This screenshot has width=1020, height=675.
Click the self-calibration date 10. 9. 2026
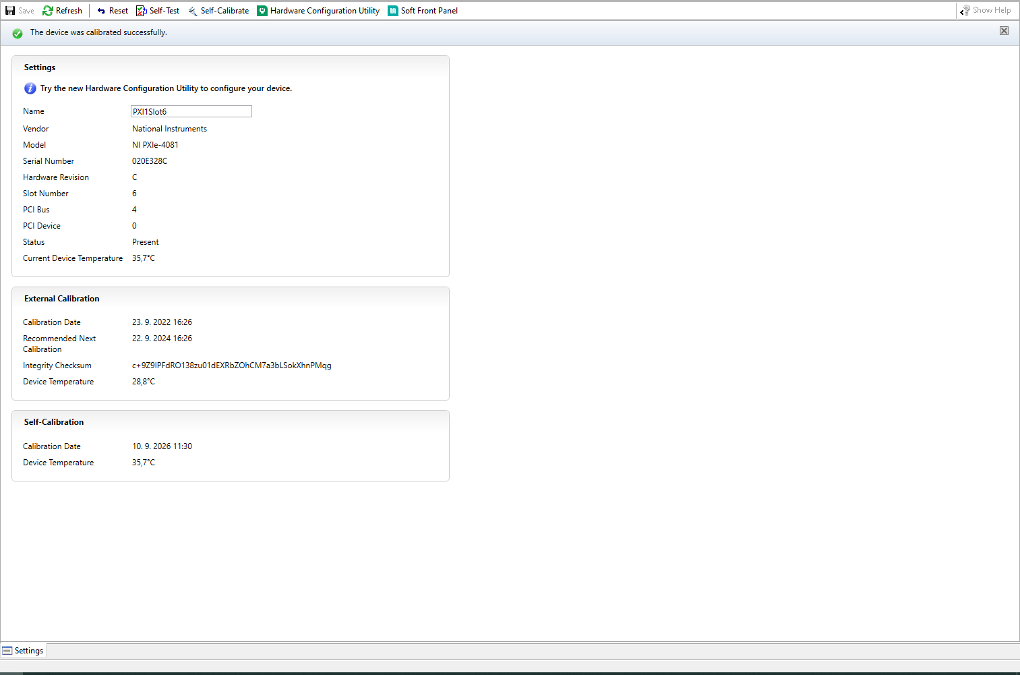tap(162, 446)
